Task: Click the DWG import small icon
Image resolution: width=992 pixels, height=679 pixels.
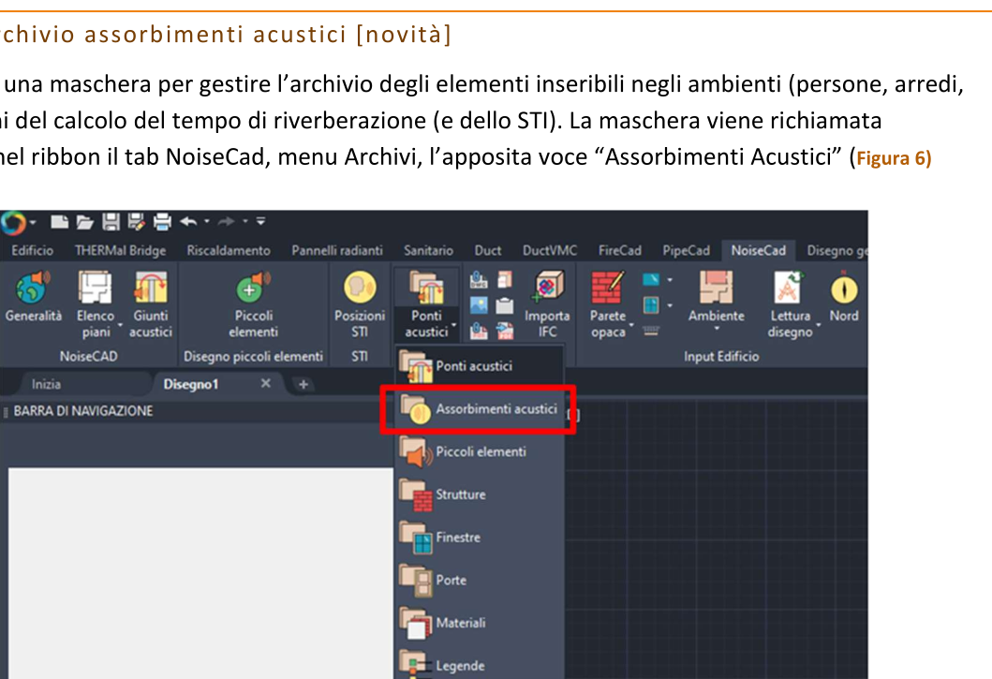Action: point(479,280)
